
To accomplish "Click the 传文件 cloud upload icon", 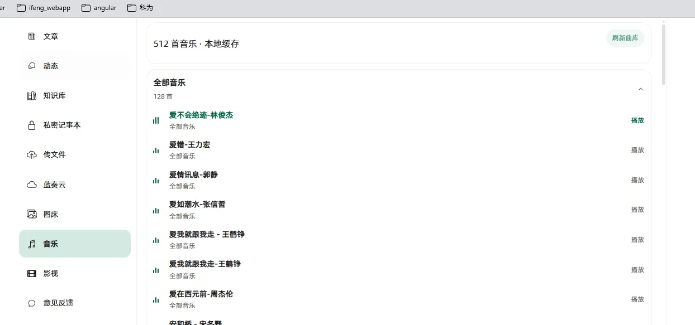I will [x=32, y=154].
